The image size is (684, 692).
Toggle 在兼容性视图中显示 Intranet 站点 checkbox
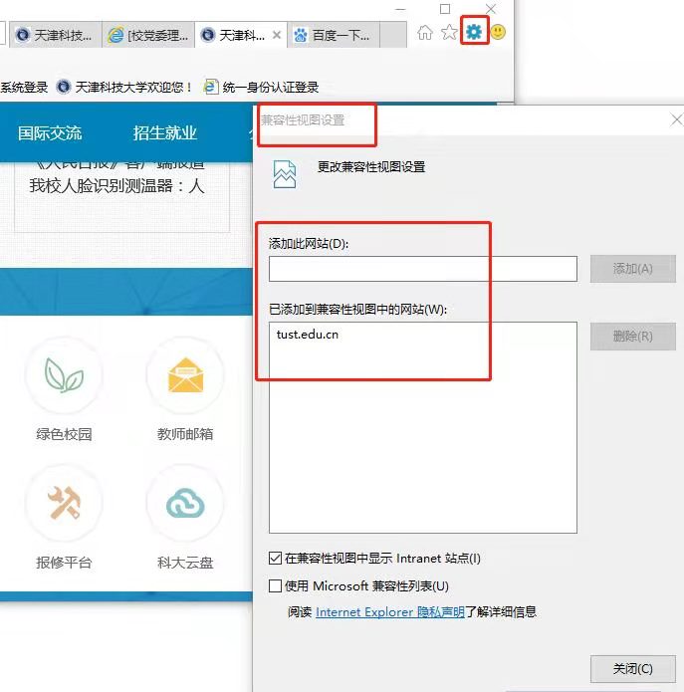(x=276, y=559)
